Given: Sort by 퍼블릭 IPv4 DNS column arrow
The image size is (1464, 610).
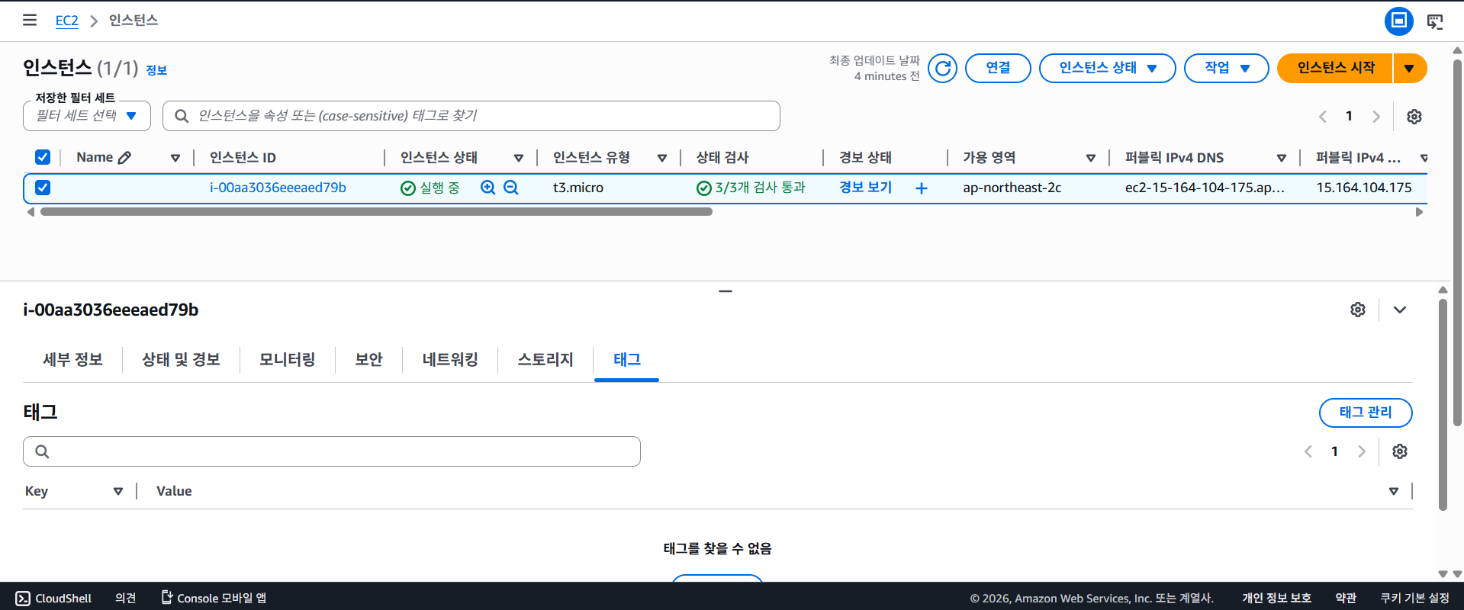Looking at the screenshot, I should coord(1282,158).
